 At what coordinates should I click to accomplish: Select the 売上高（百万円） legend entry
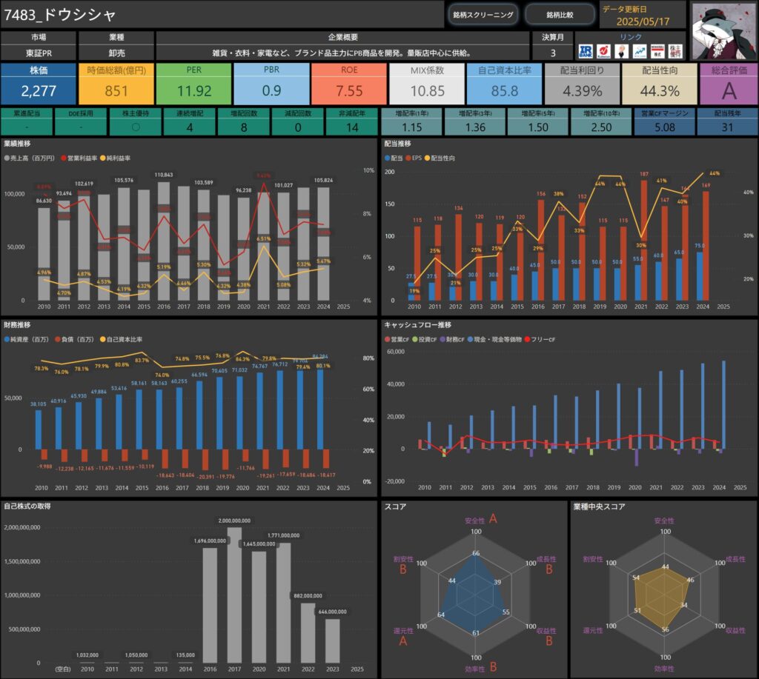(30, 158)
